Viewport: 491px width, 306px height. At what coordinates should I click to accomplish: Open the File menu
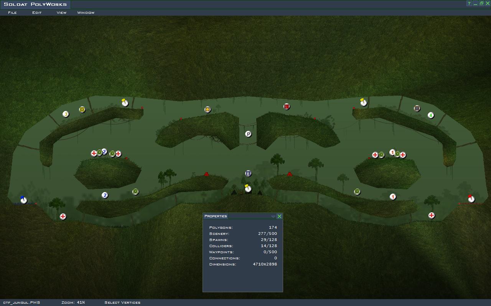point(12,13)
